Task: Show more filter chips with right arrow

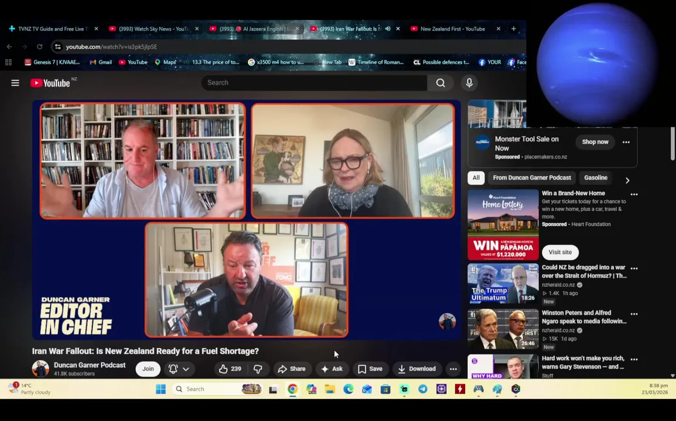Action: pos(627,180)
